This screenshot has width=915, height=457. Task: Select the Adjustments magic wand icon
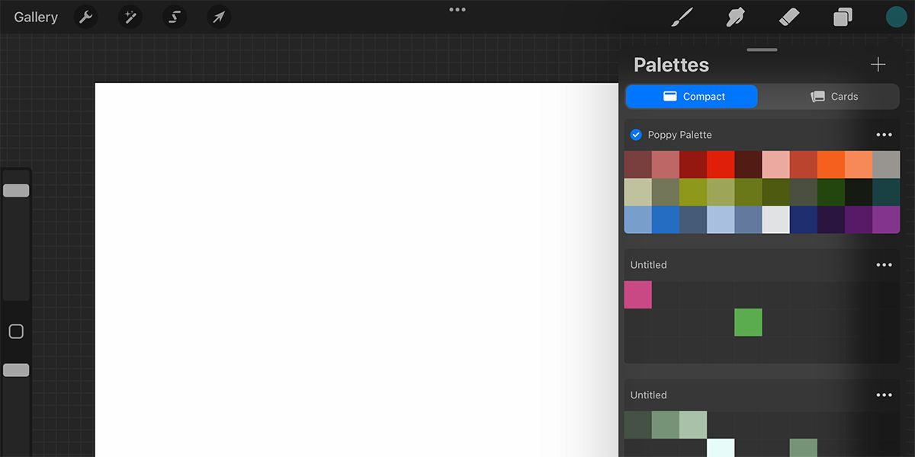[130, 17]
